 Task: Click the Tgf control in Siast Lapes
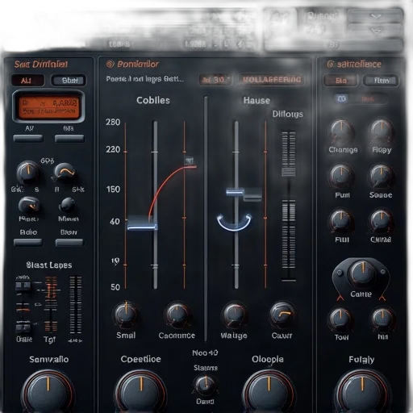tap(50, 304)
